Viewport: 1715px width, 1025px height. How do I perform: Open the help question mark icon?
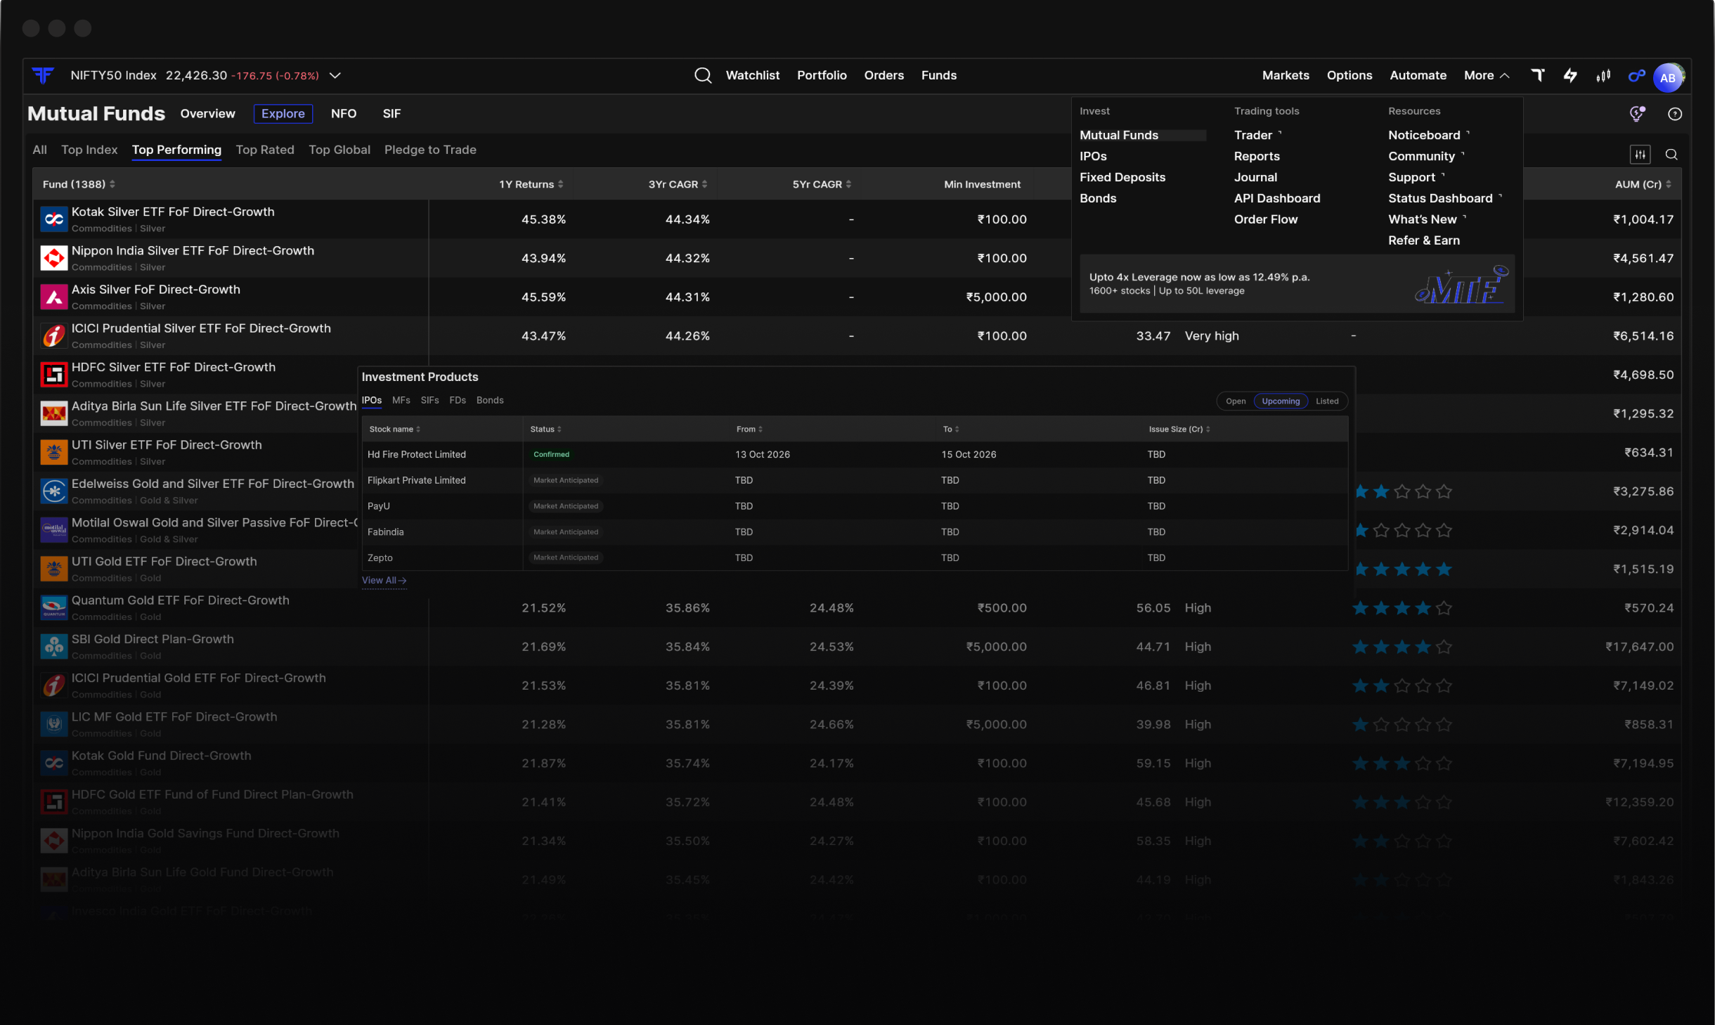[x=1675, y=114]
